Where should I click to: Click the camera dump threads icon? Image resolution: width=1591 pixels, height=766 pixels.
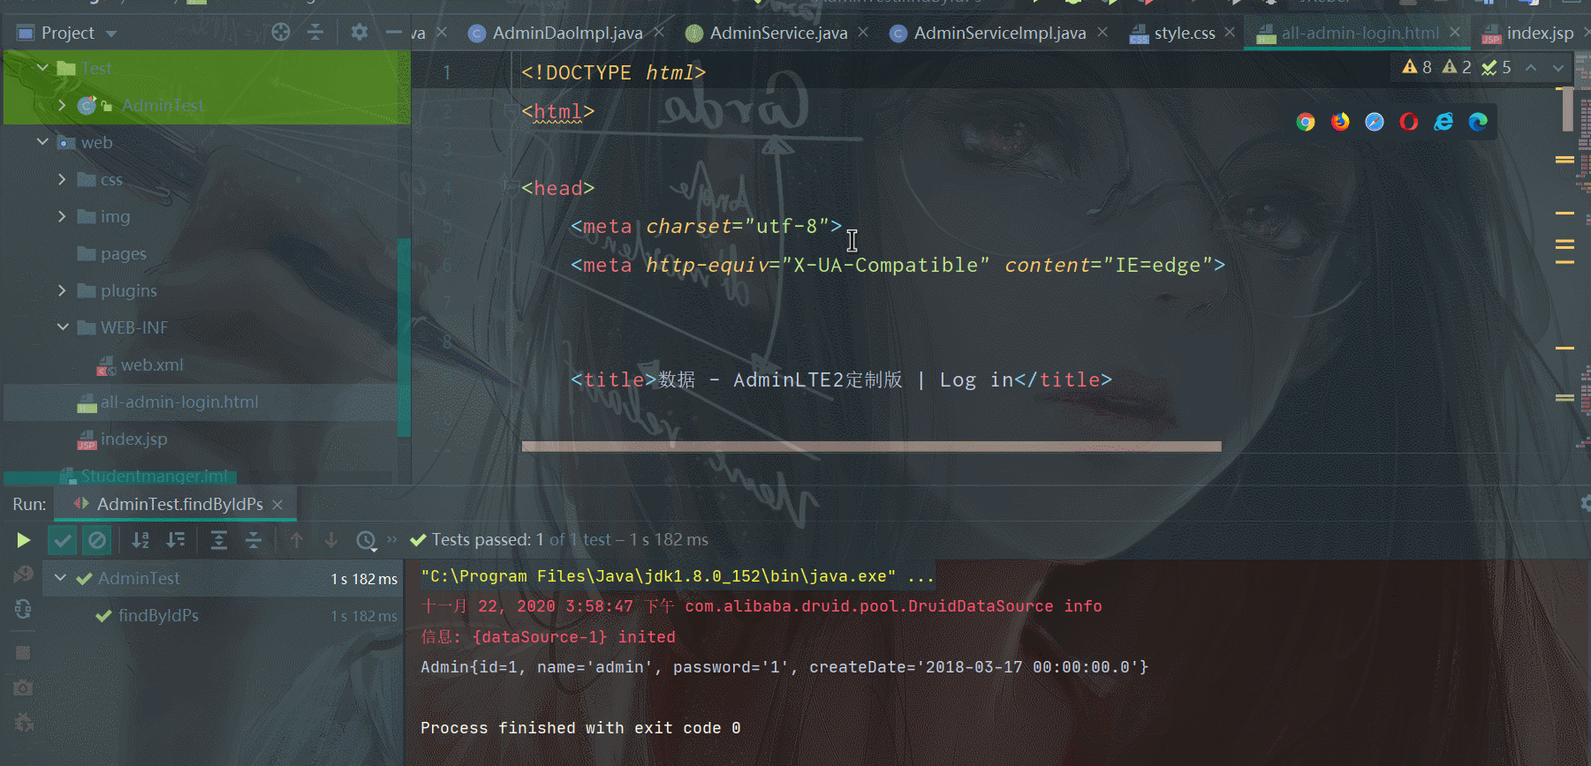click(x=24, y=687)
